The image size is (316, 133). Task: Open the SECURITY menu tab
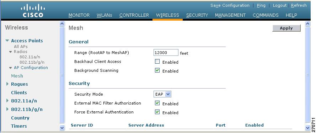click(x=197, y=15)
